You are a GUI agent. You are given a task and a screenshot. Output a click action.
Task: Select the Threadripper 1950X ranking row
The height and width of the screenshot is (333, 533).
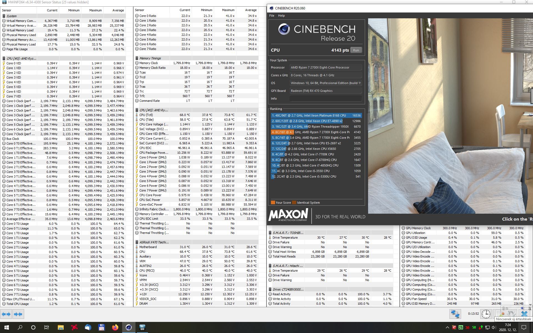(316, 127)
